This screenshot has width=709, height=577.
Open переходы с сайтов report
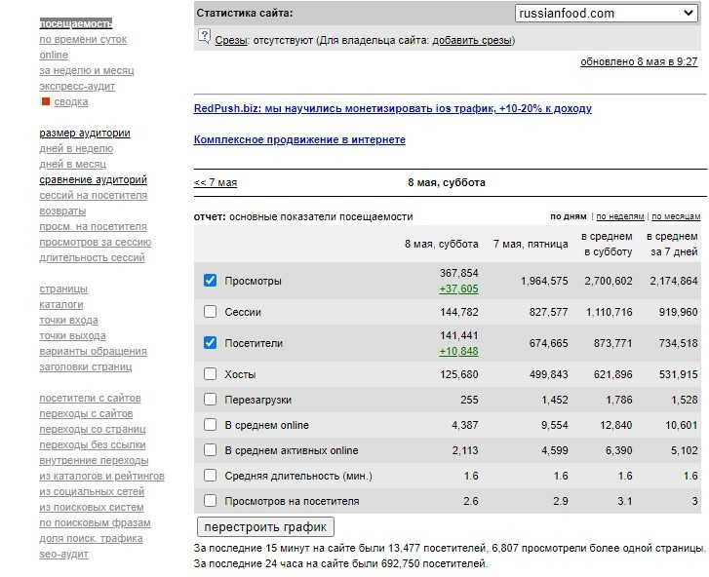pos(86,413)
